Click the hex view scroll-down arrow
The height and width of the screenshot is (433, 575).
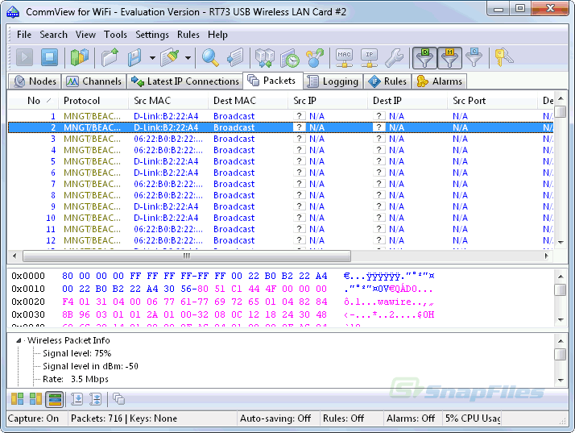561,320
